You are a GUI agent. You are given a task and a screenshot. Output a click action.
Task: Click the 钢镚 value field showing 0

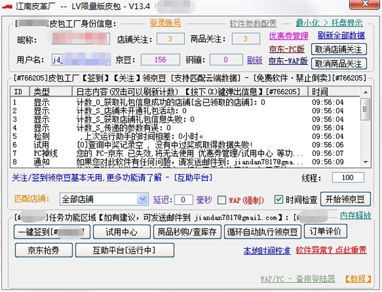(x=226, y=60)
